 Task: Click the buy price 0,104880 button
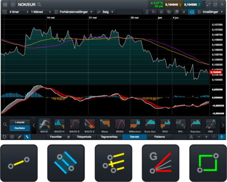(x=192, y=5)
